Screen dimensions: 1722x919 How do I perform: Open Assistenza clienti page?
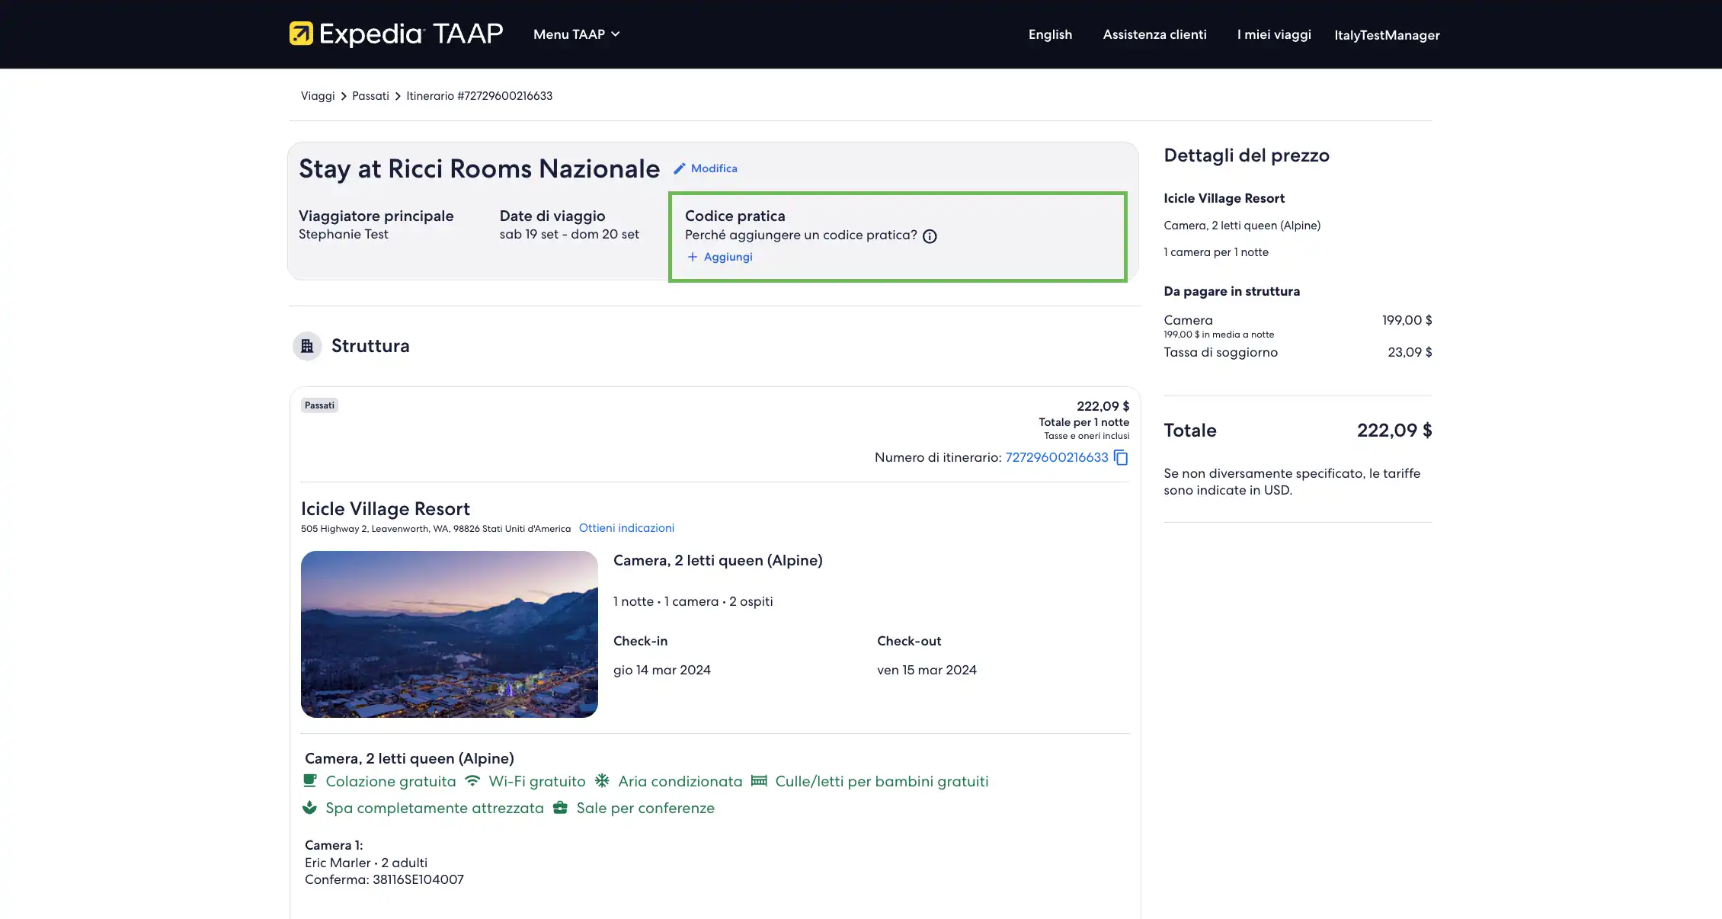click(1154, 34)
